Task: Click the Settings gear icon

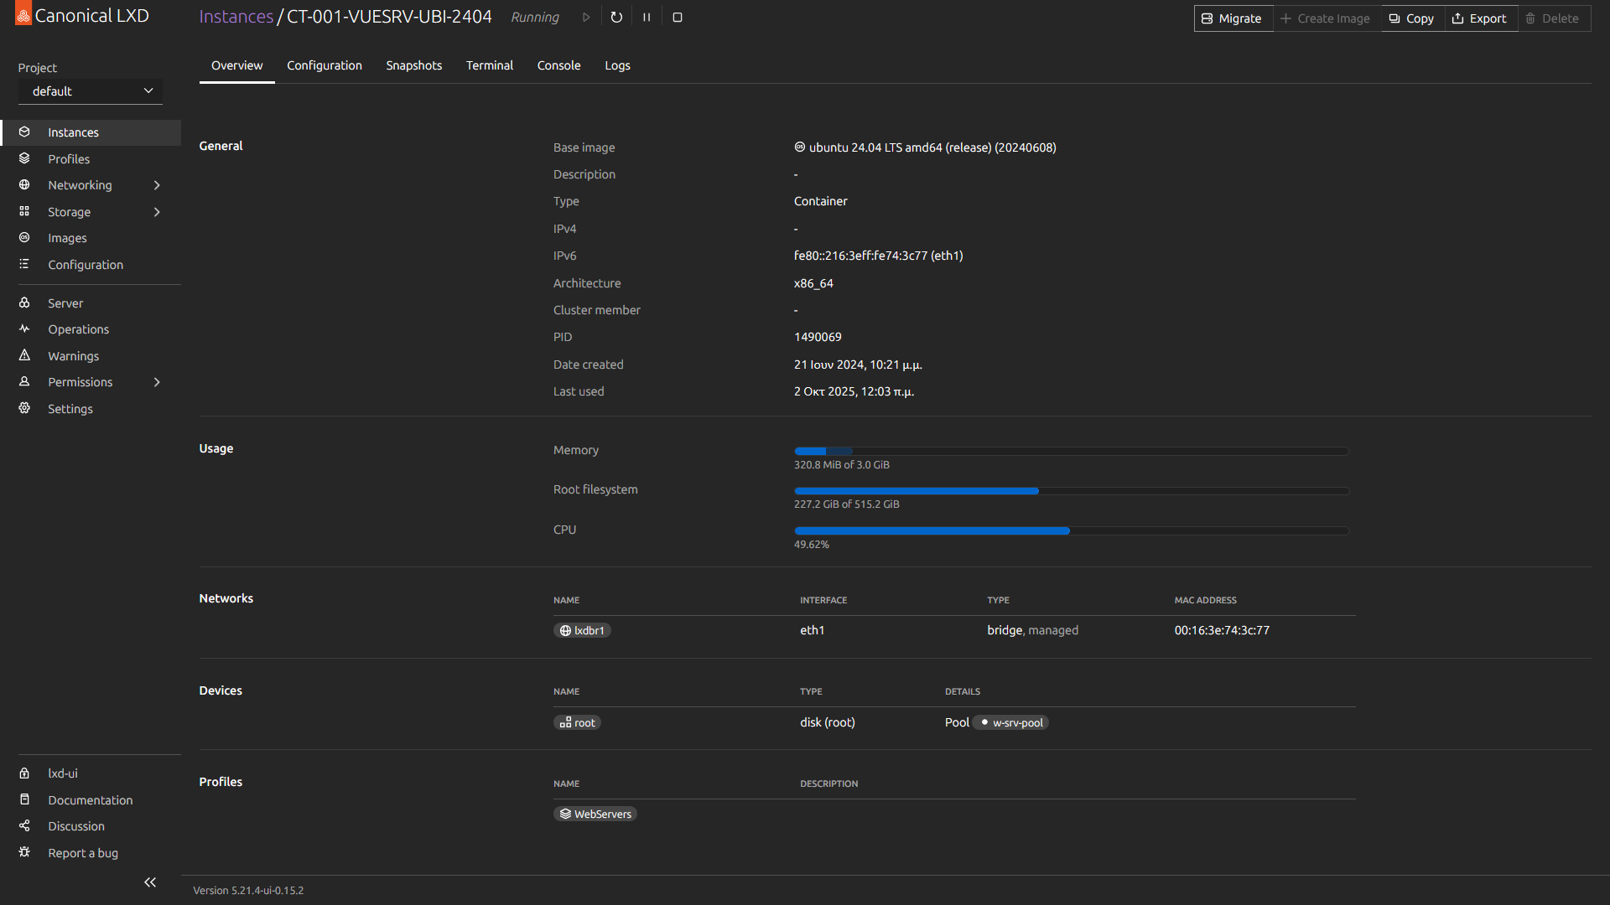Action: (x=24, y=409)
